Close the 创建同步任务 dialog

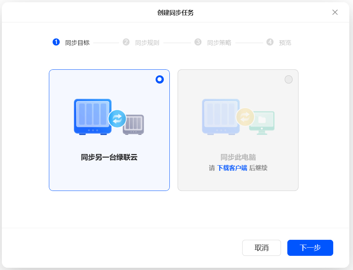click(335, 12)
